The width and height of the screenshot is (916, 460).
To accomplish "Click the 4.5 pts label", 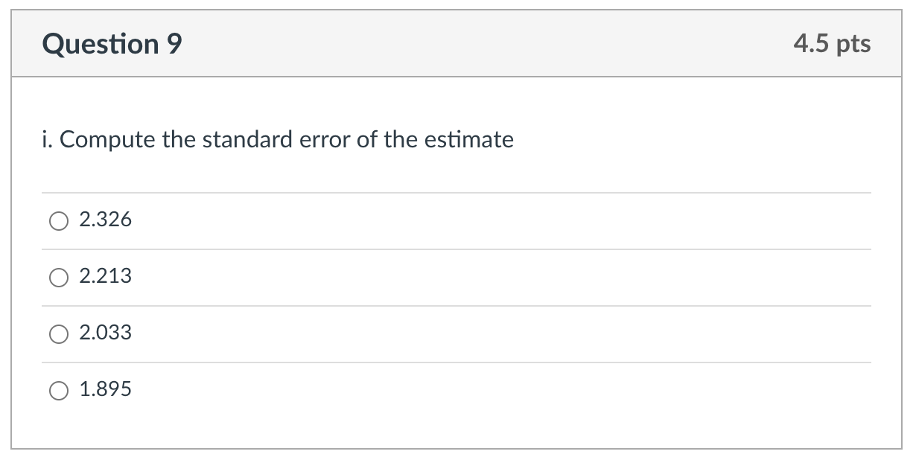I will (833, 43).
